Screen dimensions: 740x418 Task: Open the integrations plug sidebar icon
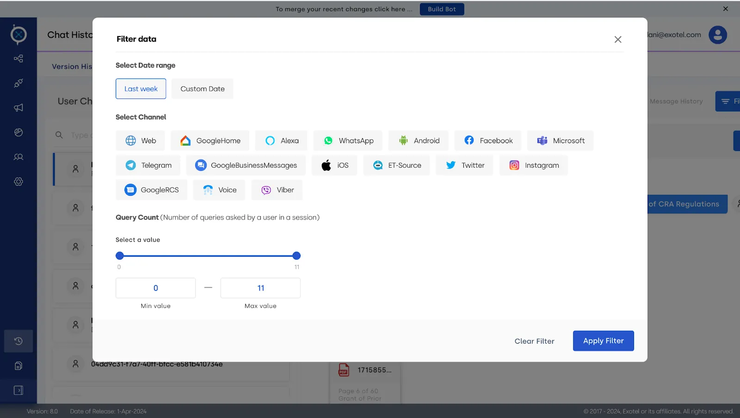[x=18, y=83]
